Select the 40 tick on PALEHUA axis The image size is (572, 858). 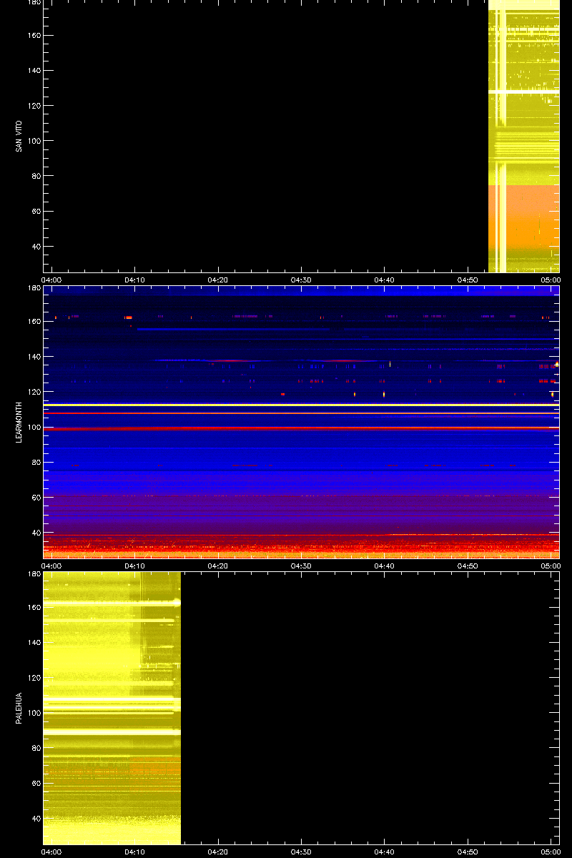click(36, 819)
